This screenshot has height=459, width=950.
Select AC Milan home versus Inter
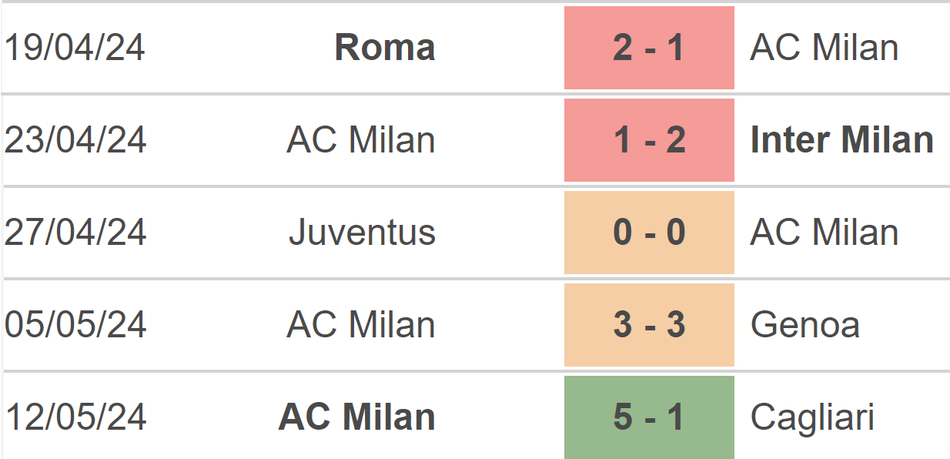[x=361, y=140]
